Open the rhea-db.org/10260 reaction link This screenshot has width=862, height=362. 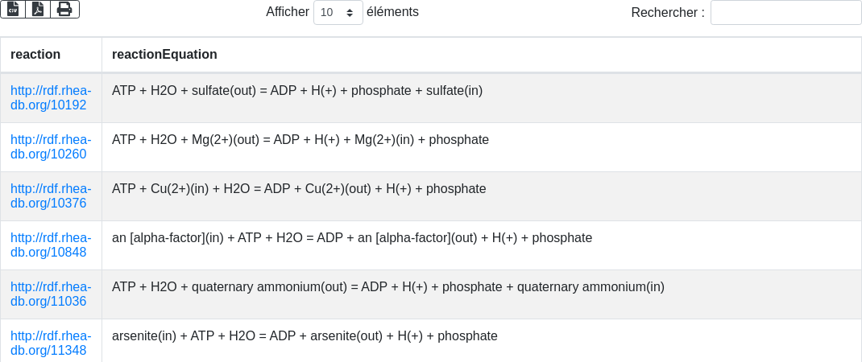click(x=50, y=146)
